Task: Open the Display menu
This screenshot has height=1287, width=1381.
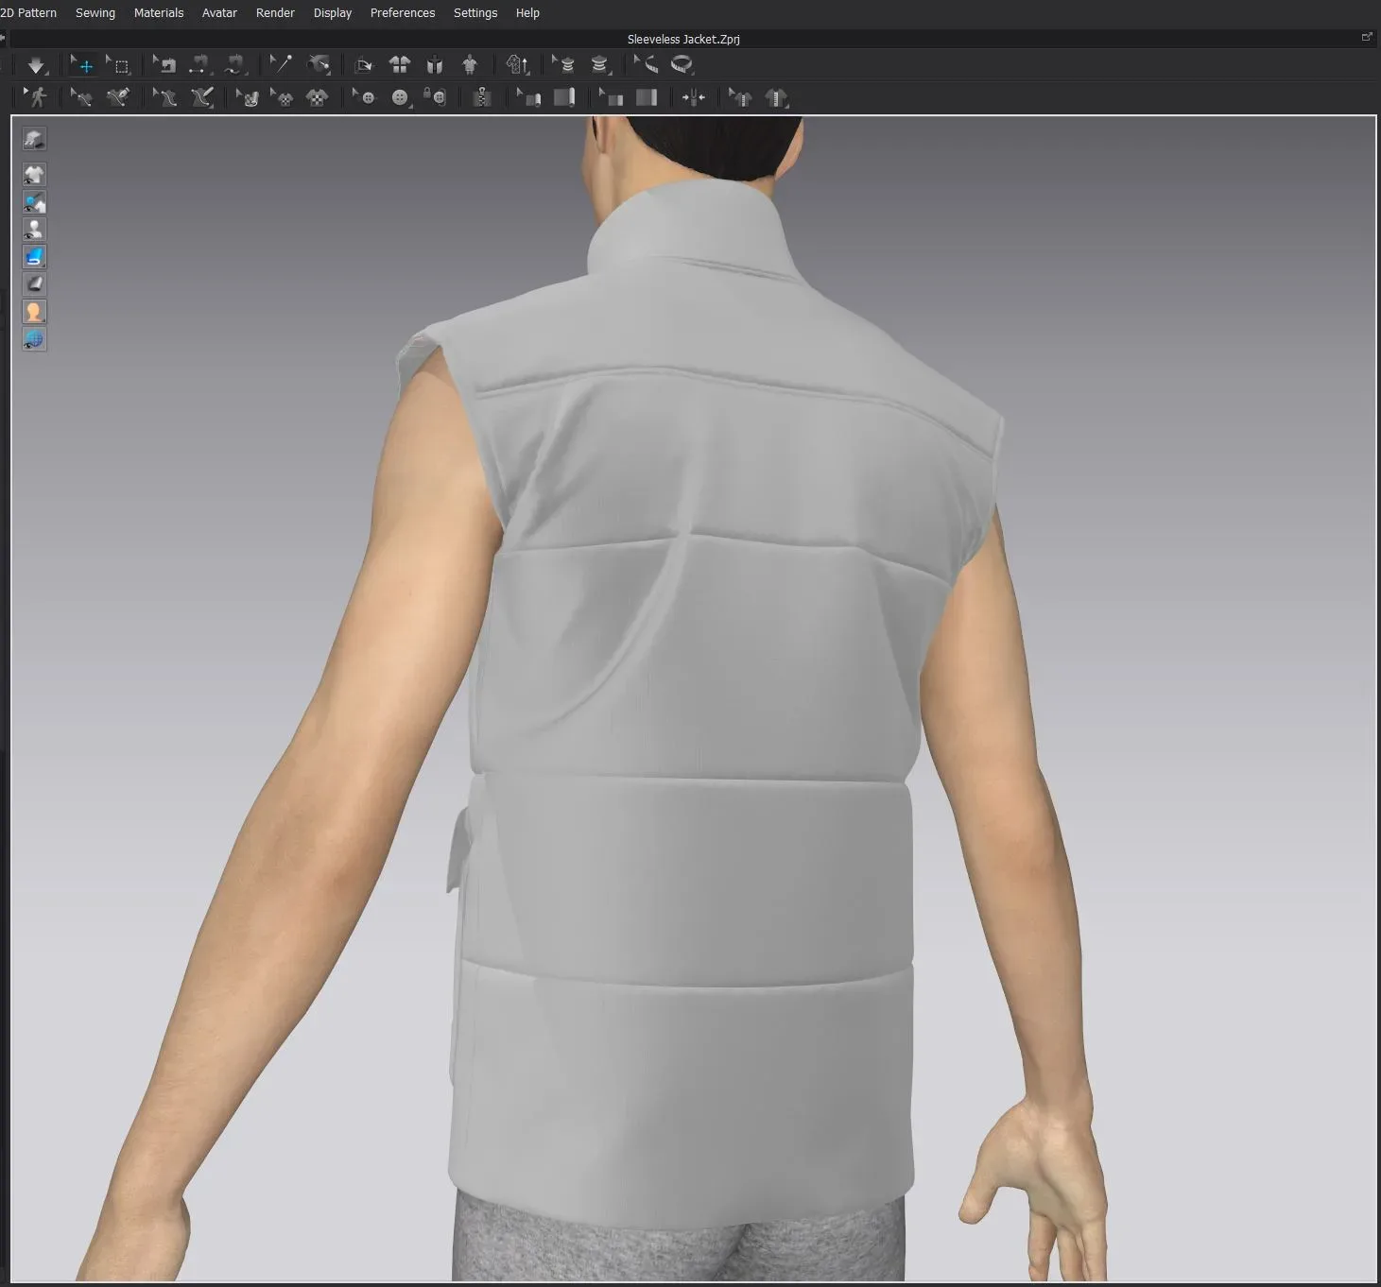Action: (x=333, y=13)
